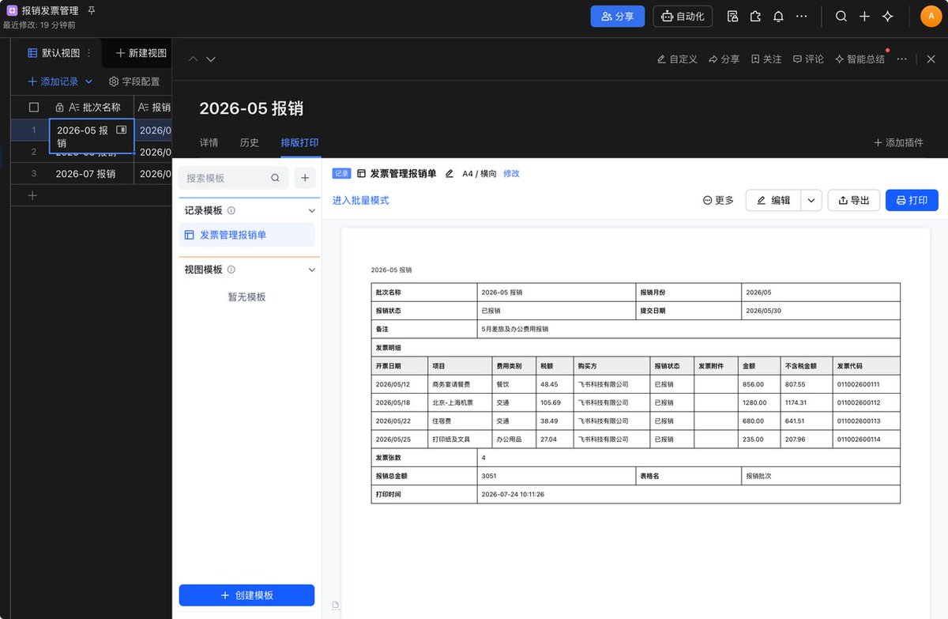The height and width of the screenshot is (619, 948).
Task: Click the 导出 button
Action: coord(854,201)
